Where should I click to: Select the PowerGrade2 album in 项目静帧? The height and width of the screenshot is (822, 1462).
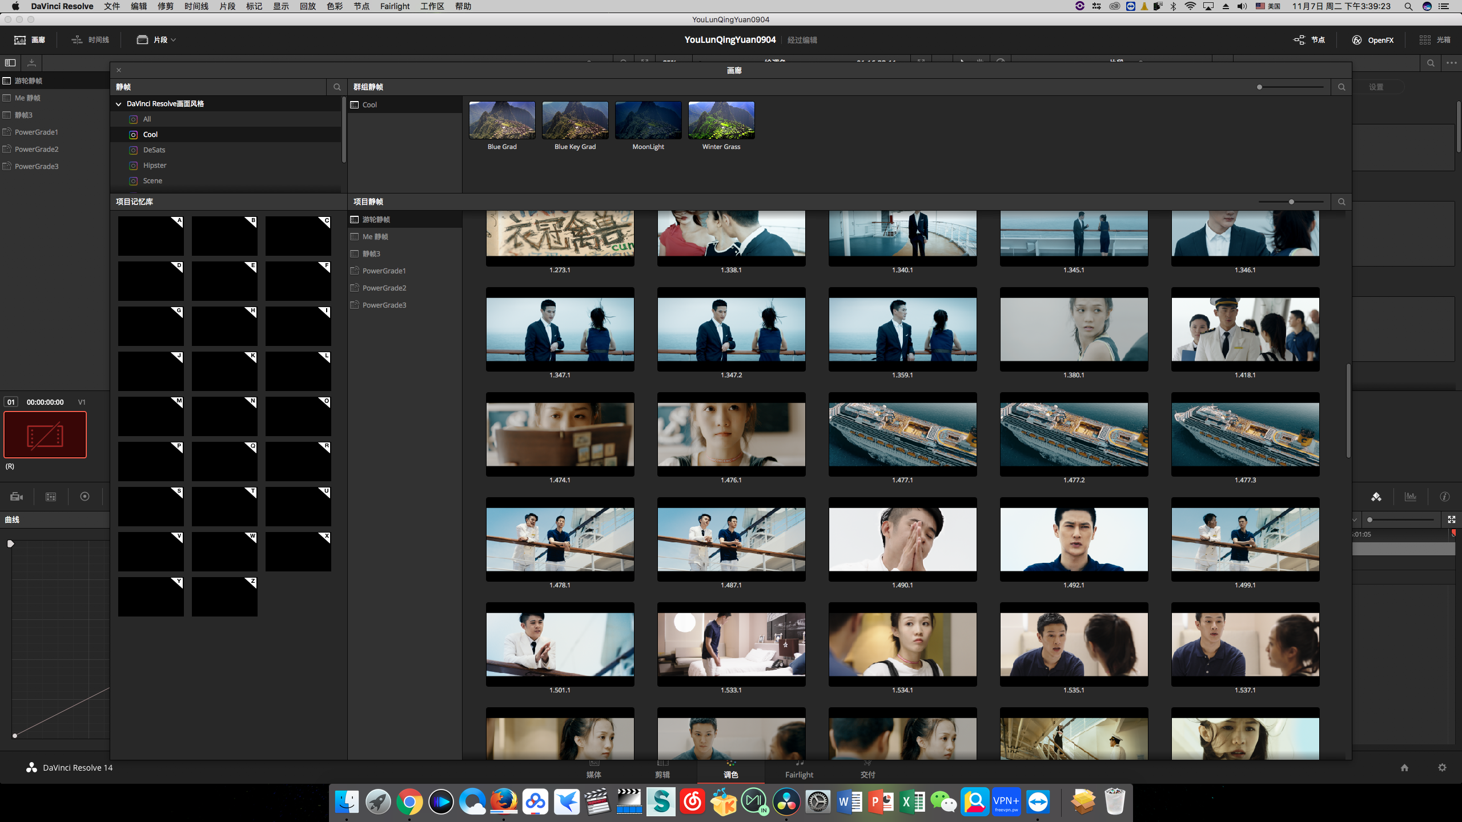tap(384, 288)
